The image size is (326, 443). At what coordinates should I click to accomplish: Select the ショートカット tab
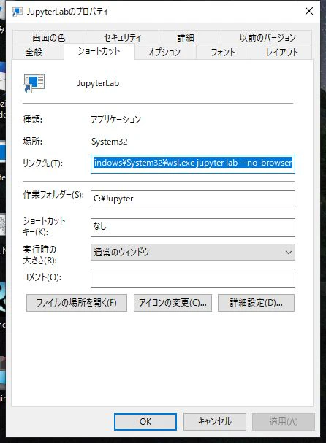tap(99, 51)
